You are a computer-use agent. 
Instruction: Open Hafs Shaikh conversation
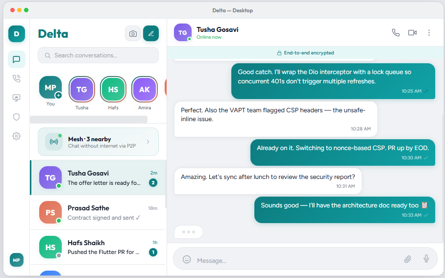click(98, 247)
